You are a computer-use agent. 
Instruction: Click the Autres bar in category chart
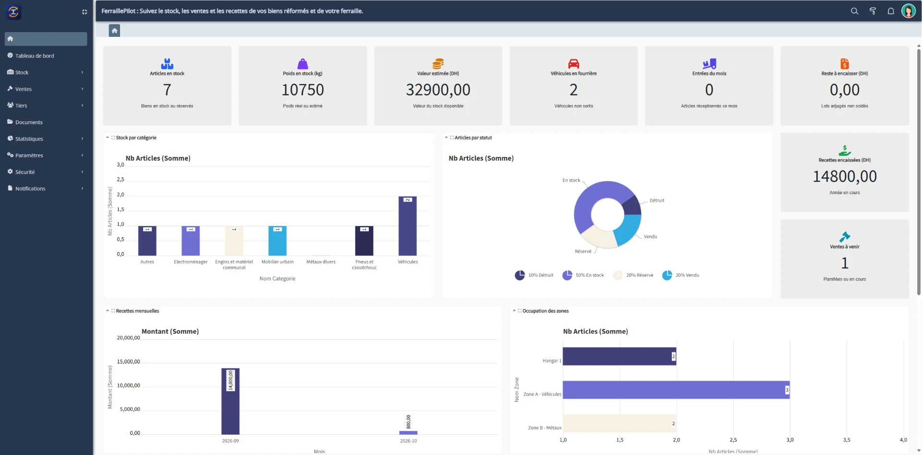click(x=147, y=241)
